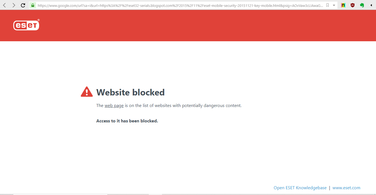Screen dimensions: 376x195
Task: Reload the blocked page
Action: 23,5
